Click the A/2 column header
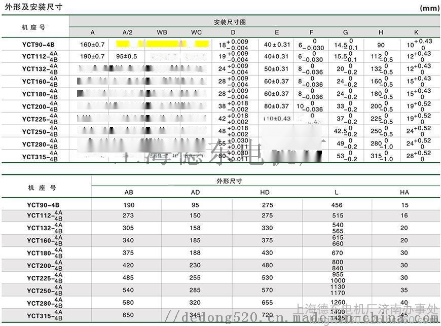This screenshot has width=441, height=326. (x=127, y=32)
